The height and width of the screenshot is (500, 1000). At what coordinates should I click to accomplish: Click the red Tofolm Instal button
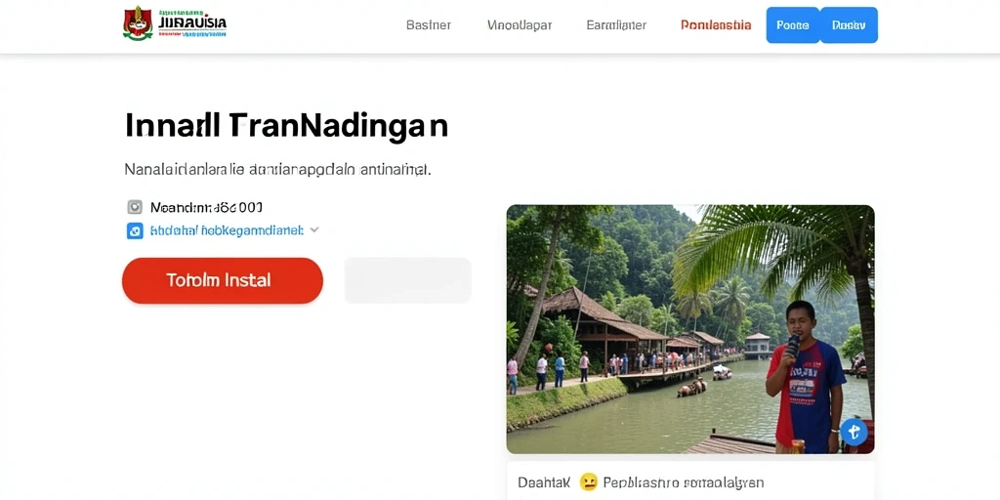point(223,280)
